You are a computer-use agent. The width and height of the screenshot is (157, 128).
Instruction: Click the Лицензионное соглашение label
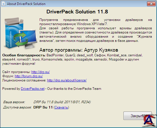(24, 80)
